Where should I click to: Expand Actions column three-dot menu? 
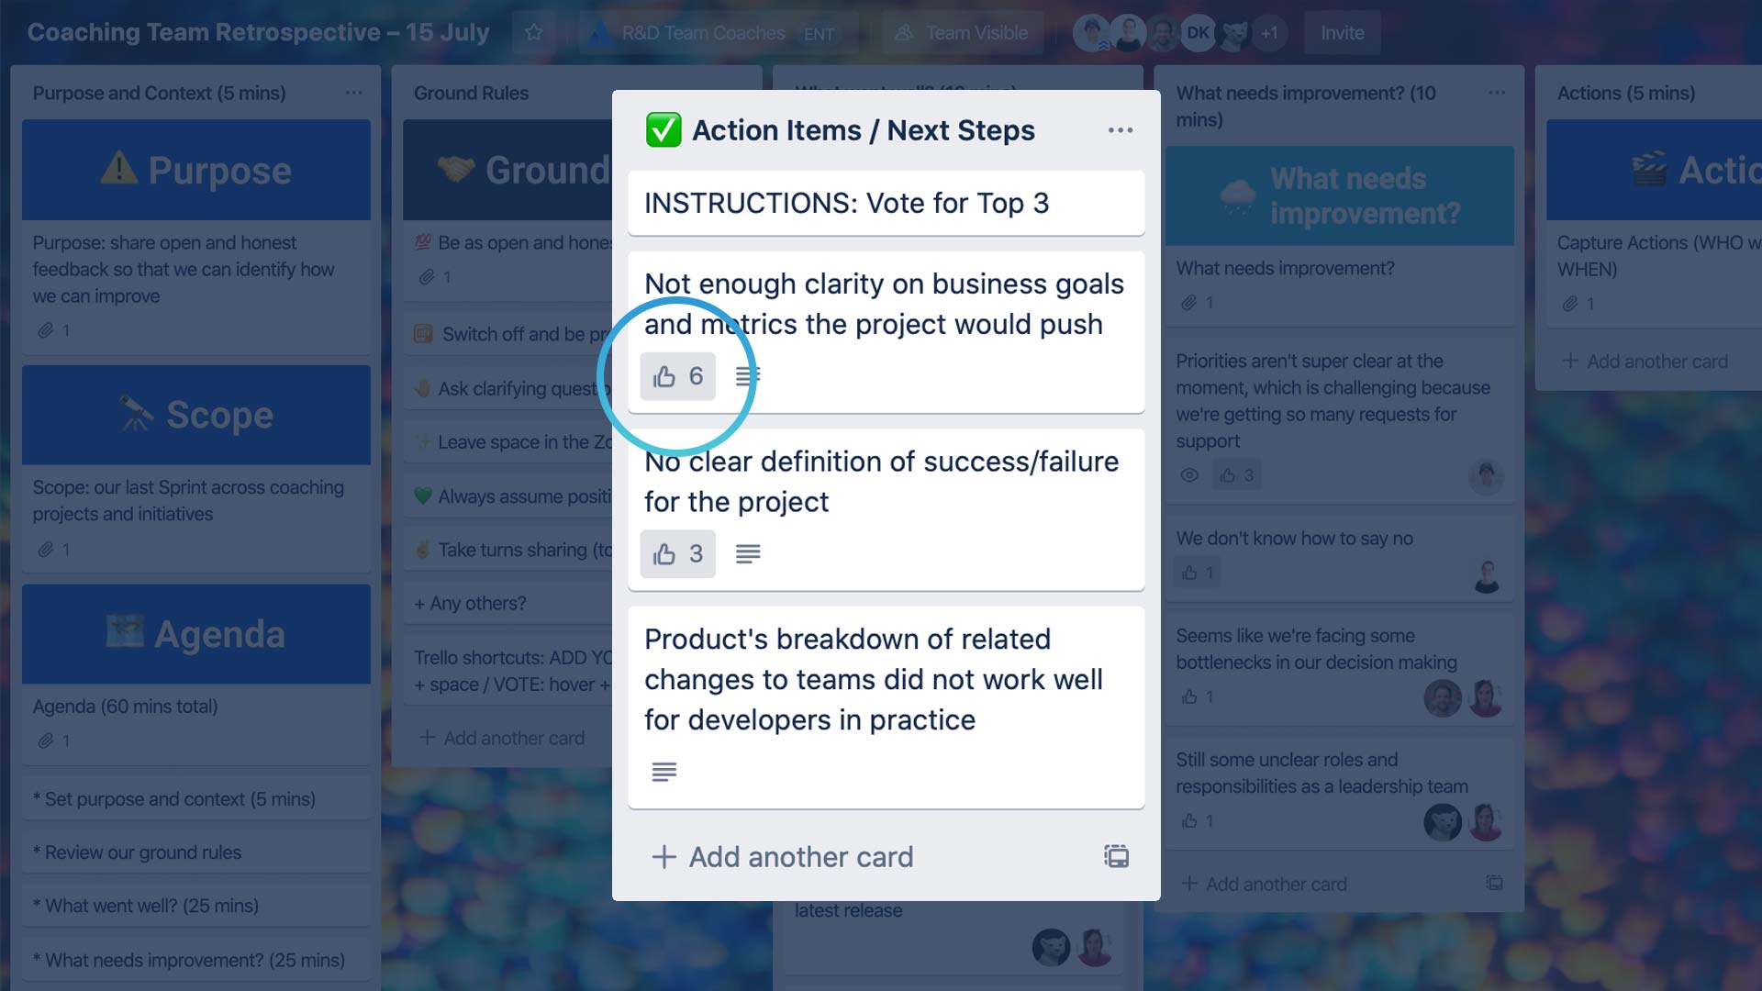1752,92
